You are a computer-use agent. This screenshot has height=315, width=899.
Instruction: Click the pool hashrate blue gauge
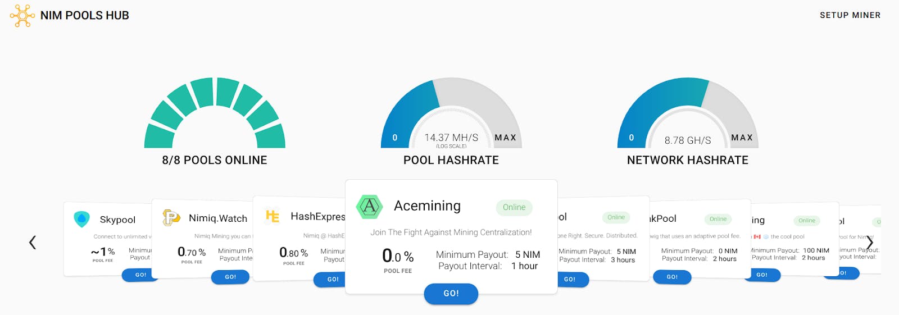tap(407, 112)
